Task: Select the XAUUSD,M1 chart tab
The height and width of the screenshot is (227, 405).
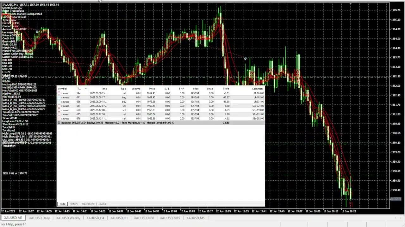Action: (13, 218)
